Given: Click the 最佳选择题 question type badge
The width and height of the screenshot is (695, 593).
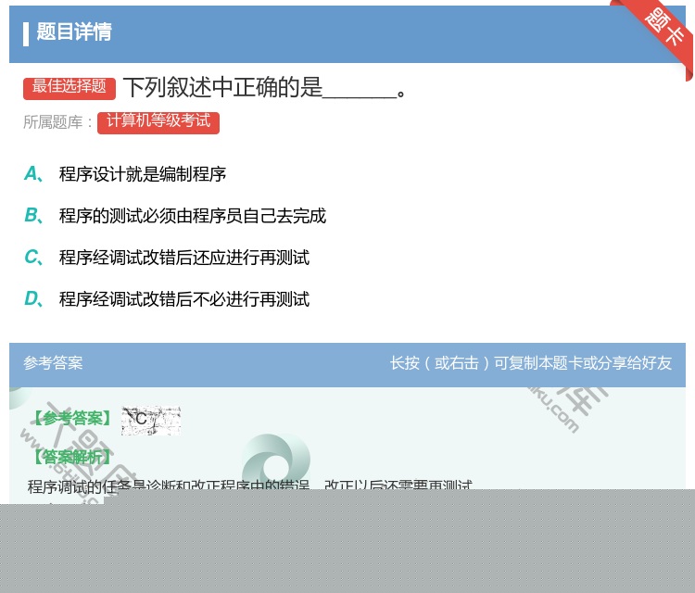Looking at the screenshot, I should 69,88.
